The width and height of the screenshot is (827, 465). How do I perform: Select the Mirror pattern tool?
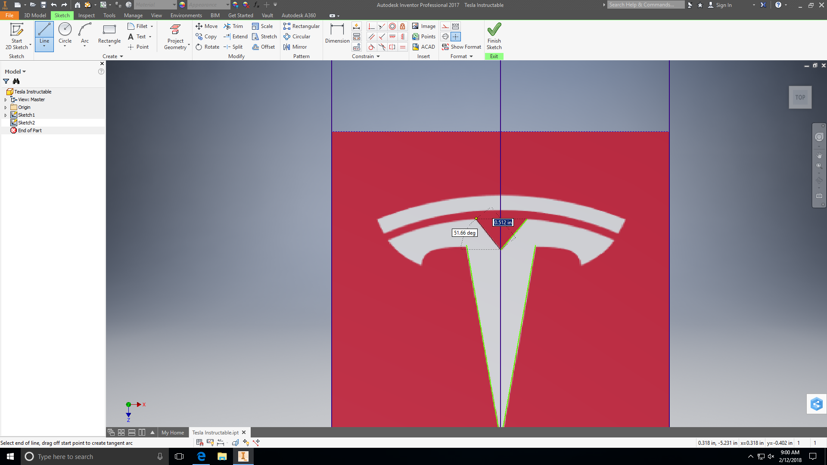(295, 47)
